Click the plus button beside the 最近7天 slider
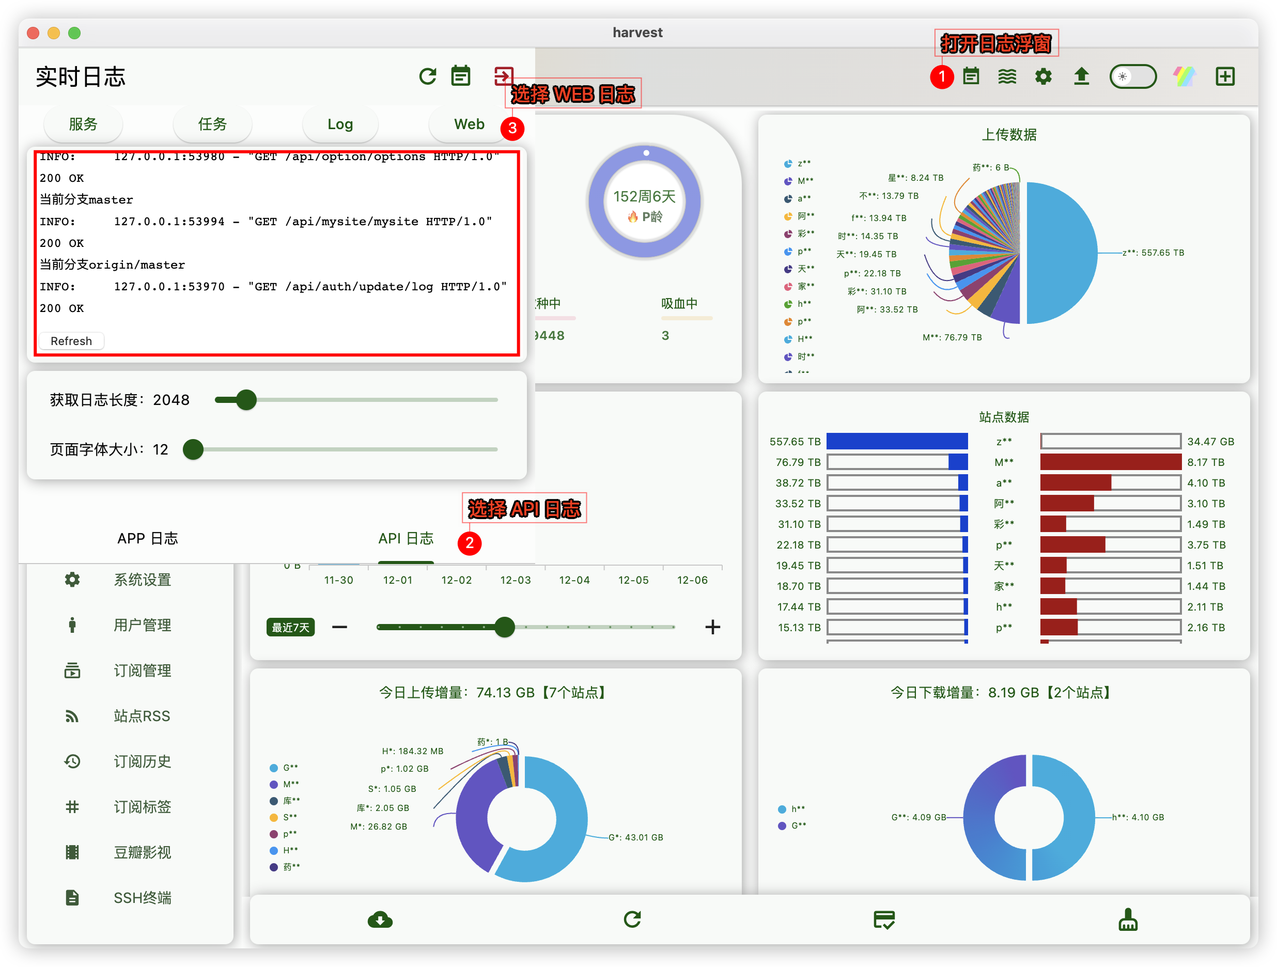Screen dimensions: 1277x967 [712, 627]
